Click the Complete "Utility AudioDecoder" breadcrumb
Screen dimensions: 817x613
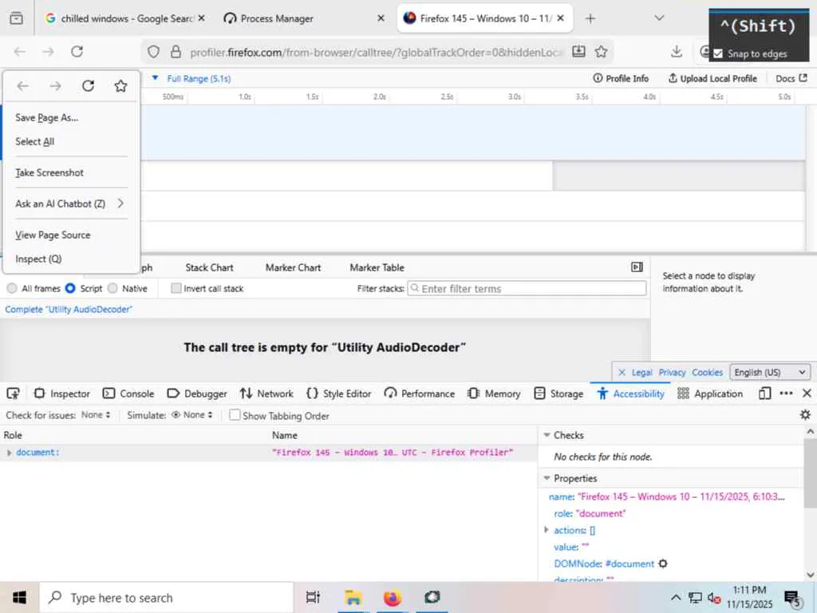[69, 309]
